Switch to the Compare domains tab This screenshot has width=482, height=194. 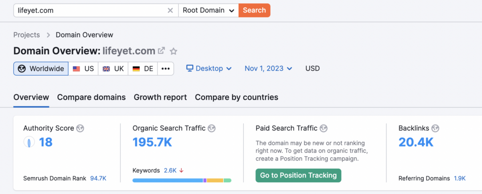pyautogui.click(x=91, y=97)
